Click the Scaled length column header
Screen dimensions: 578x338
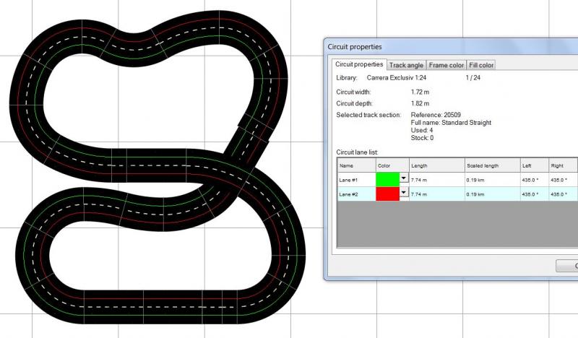tap(491, 165)
